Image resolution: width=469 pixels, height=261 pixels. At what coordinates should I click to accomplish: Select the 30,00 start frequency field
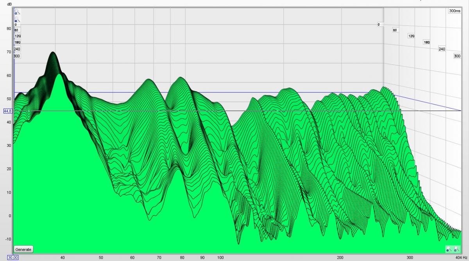[13, 257]
